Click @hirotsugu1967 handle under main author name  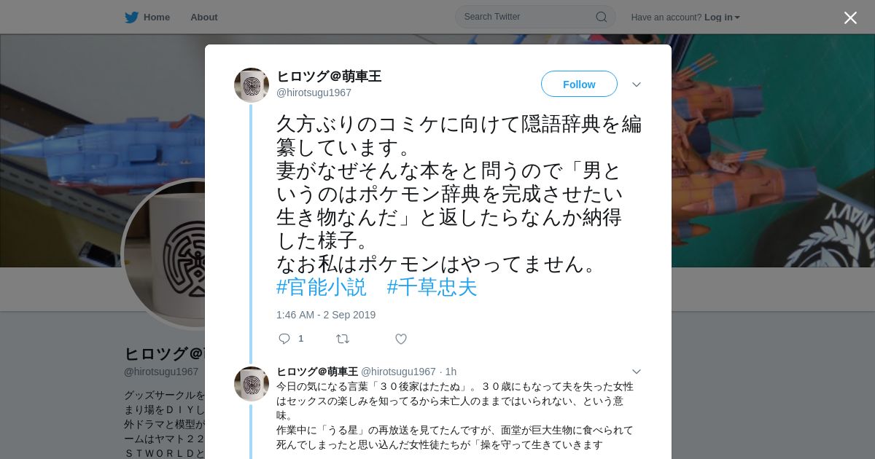[314, 93]
